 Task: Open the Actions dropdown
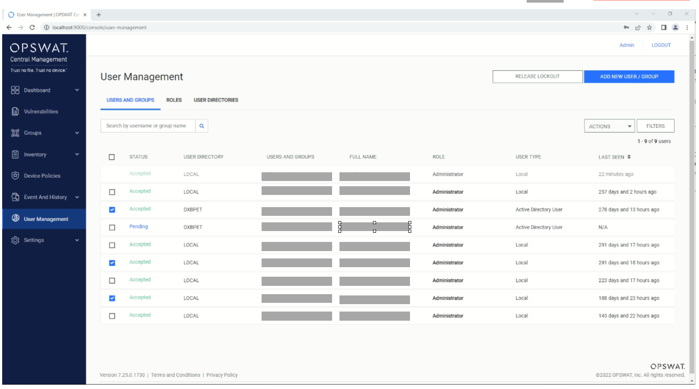(609, 126)
